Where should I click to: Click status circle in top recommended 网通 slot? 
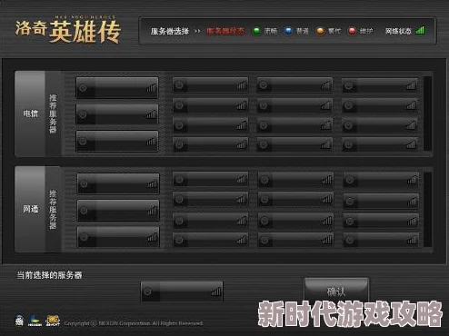(x=84, y=183)
